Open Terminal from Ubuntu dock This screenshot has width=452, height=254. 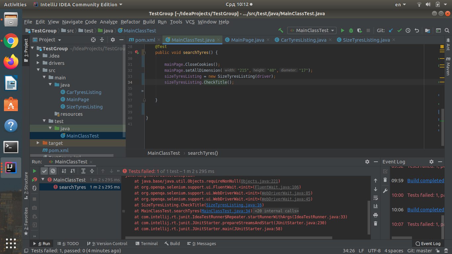(x=11, y=147)
